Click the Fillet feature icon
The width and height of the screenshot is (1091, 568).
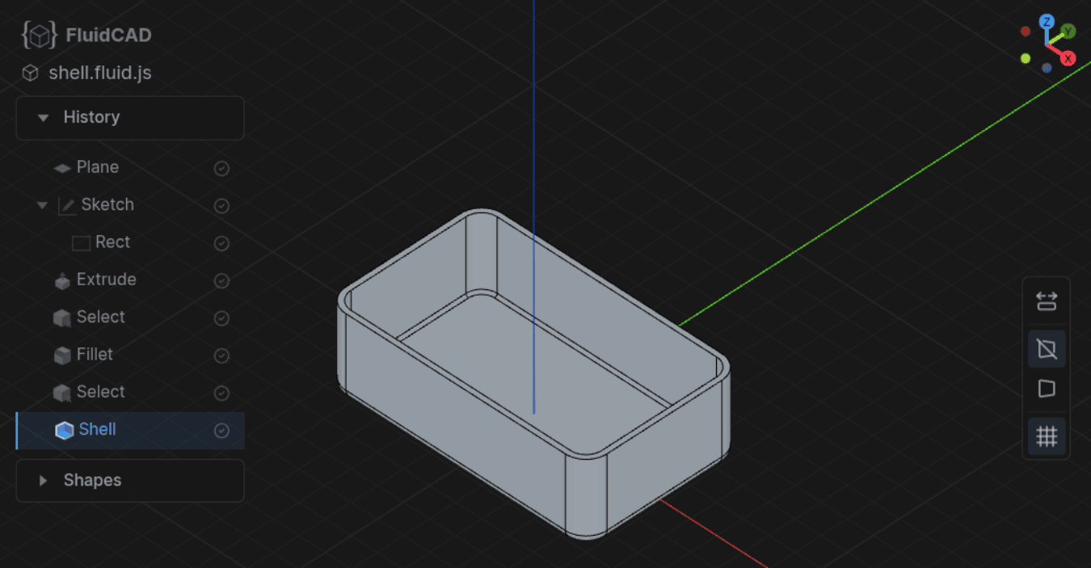(62, 355)
